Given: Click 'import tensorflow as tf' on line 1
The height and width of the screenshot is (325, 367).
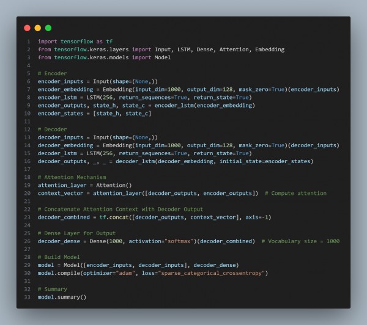Looking at the screenshot, I should point(75,42).
